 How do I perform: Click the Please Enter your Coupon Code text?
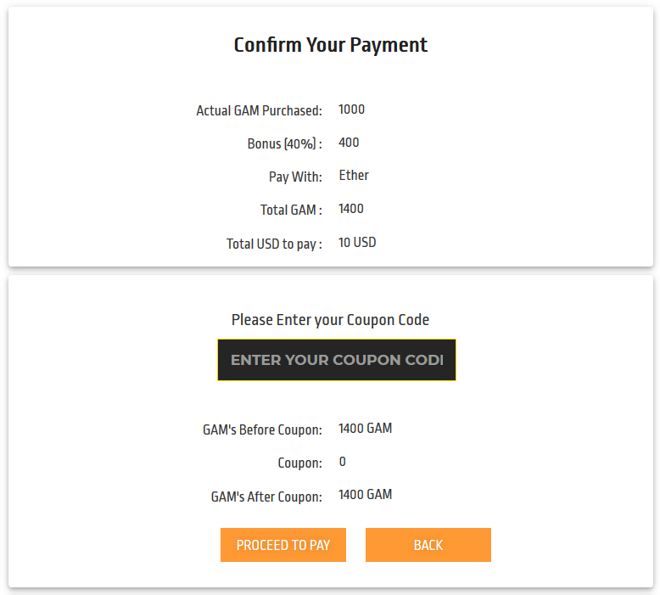(330, 320)
